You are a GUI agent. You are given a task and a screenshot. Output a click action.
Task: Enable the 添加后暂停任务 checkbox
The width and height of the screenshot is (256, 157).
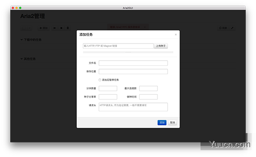point(100,80)
